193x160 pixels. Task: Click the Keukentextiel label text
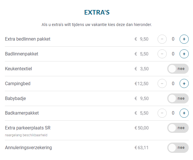[18, 69]
